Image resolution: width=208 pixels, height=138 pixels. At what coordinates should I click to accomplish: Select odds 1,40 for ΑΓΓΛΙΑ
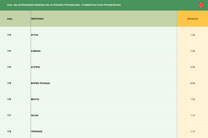pyautogui.click(x=192, y=35)
